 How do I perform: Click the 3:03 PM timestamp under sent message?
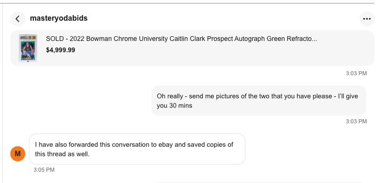click(x=356, y=121)
